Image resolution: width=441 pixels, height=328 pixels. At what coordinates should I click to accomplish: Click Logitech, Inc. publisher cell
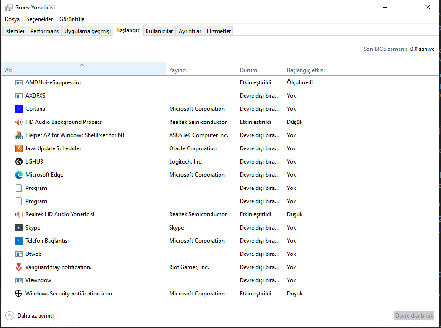click(186, 162)
